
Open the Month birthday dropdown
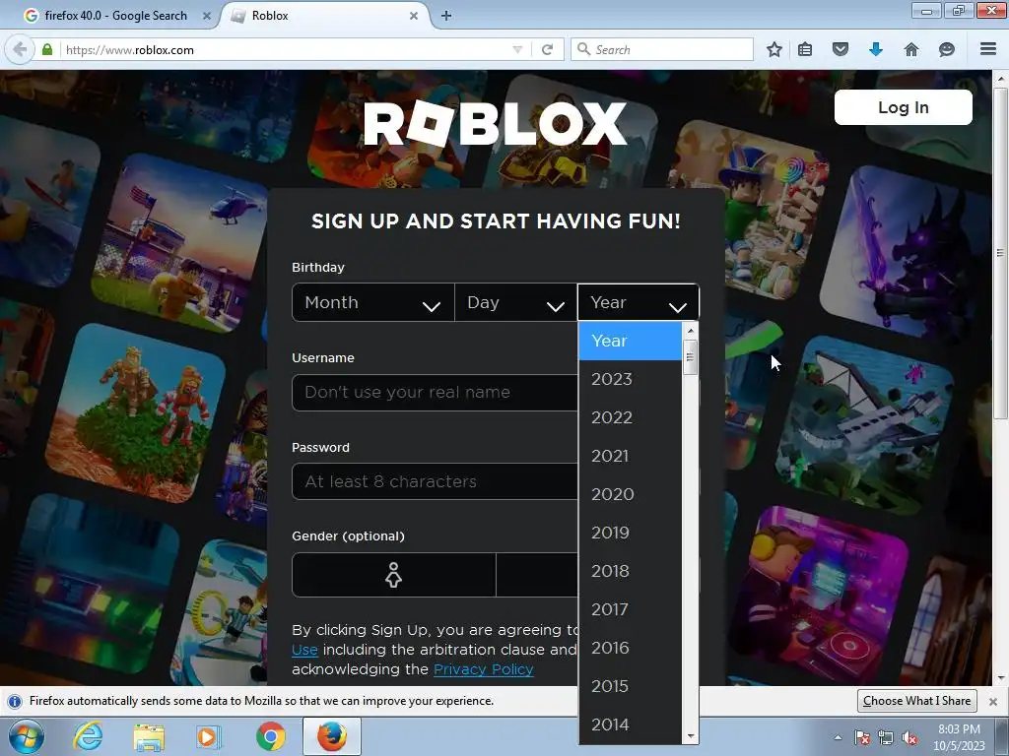pos(373,302)
